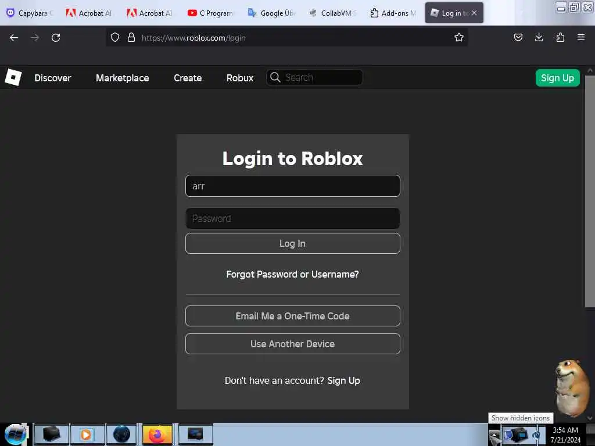
Task: Focus the Password field
Action: pyautogui.click(x=293, y=218)
